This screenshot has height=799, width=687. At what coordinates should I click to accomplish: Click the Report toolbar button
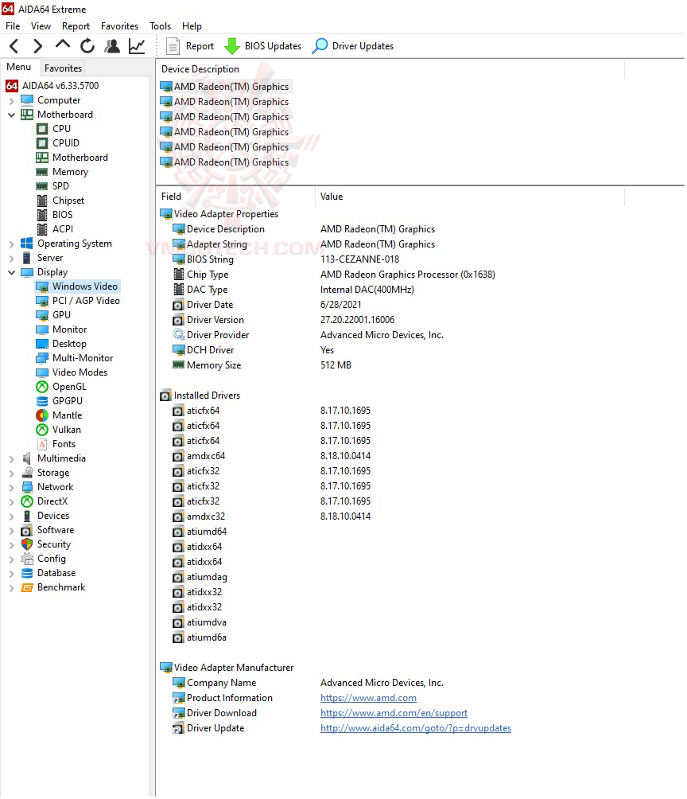coord(191,46)
